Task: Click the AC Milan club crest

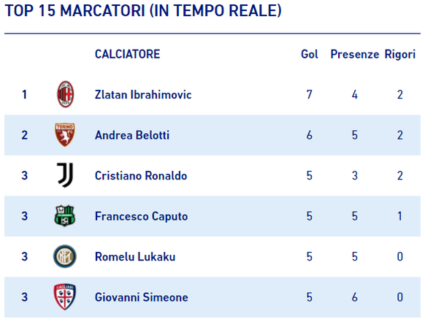Action: [65, 94]
